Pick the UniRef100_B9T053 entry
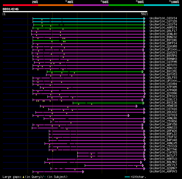This screenshot has height=179, width=182. [163, 75]
